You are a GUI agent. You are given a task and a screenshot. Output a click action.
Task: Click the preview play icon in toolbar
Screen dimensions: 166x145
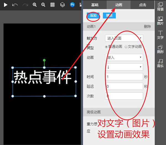(6, 5)
